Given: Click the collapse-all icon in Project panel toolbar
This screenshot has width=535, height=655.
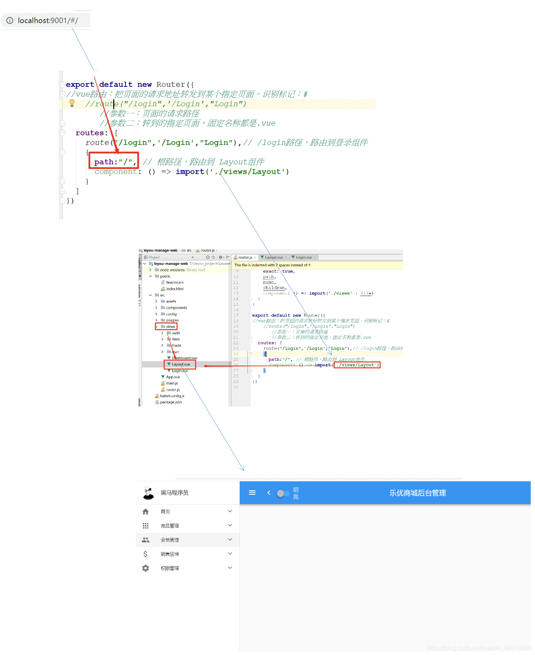Looking at the screenshot, I should pos(213,257).
